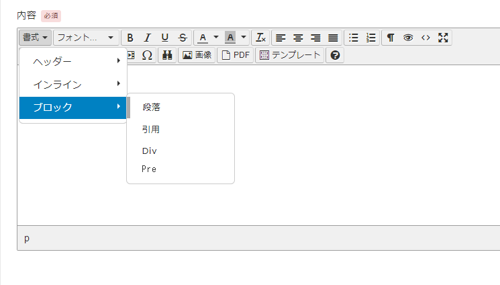Align text right
Screen dimensions: 500x285
click(315, 38)
